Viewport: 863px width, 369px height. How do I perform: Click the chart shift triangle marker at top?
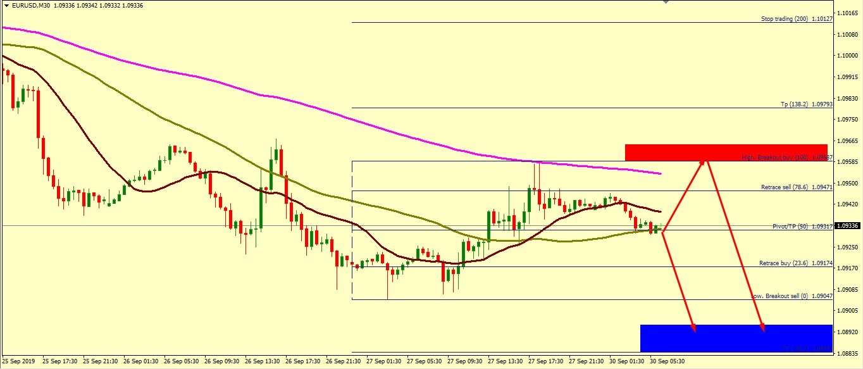(x=665, y=3)
